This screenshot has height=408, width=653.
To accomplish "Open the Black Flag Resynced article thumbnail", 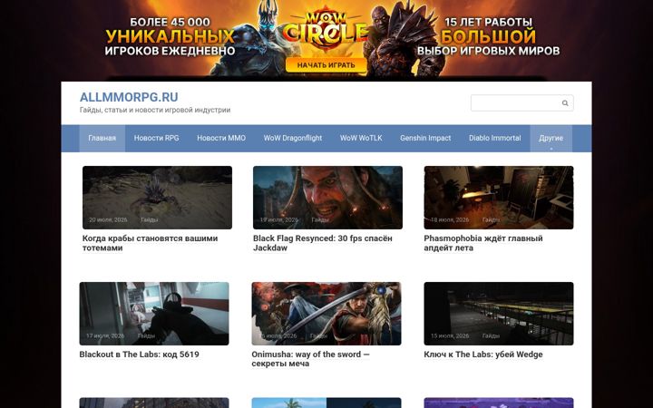I will click(327, 198).
